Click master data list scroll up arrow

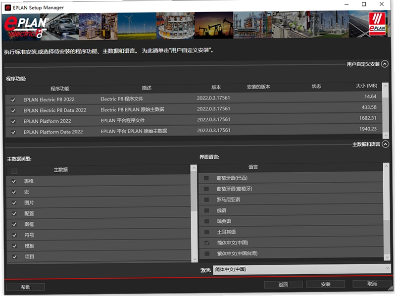(x=194, y=168)
